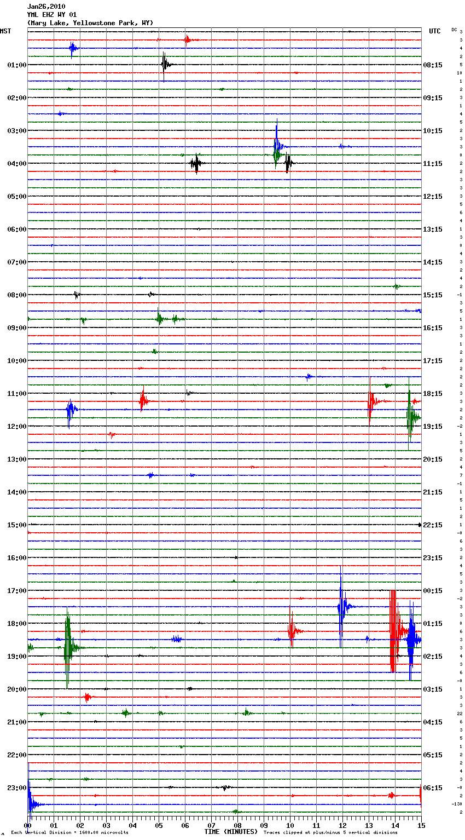The width and height of the screenshot is (465, 840).
Task: Click the 18:15 UTC time label
Action: tap(433, 394)
